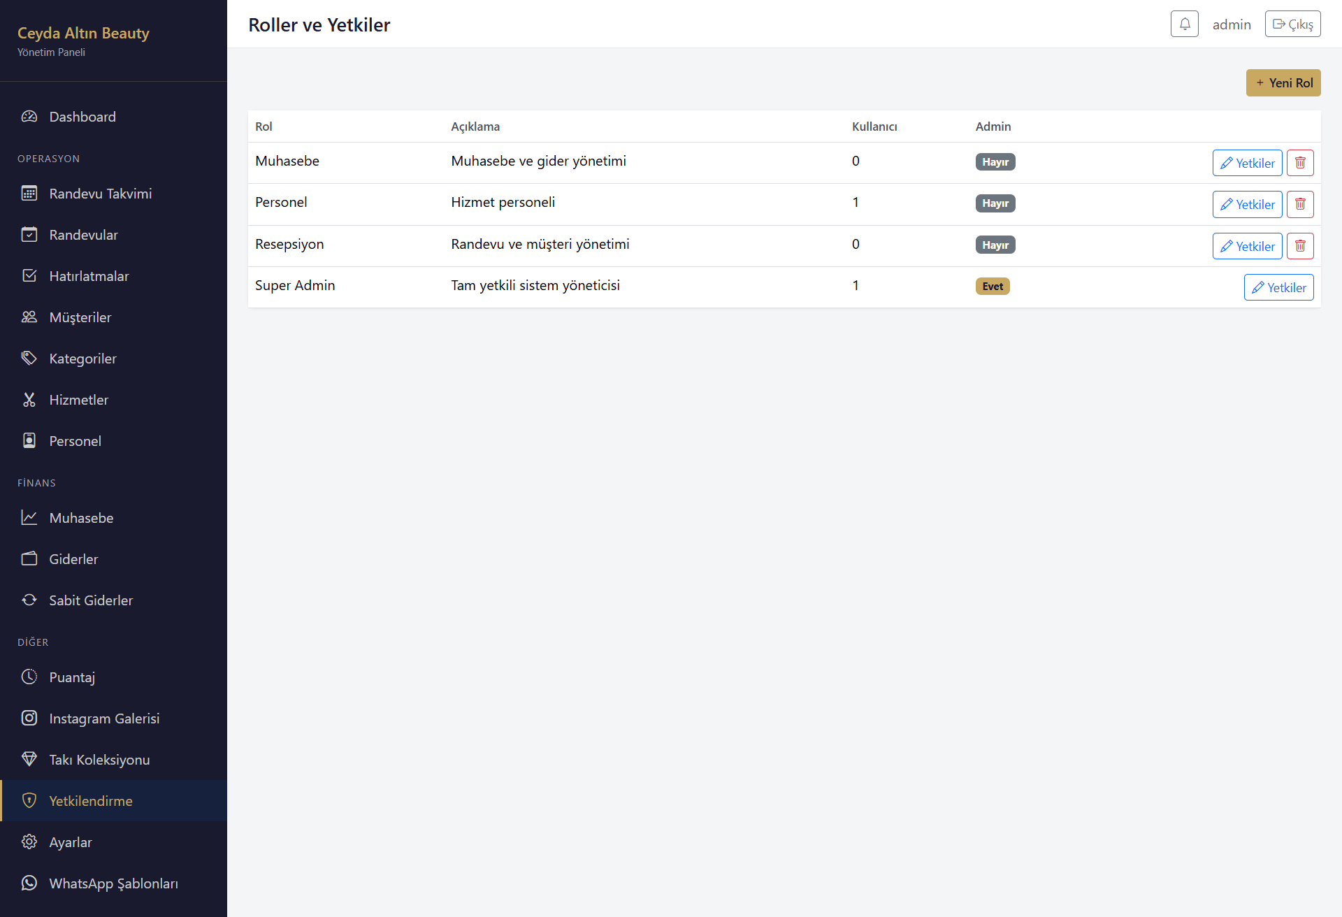Viewport: 1342px width, 917px height.
Task: Edit Yetkiler for Super Admin role
Action: point(1278,287)
